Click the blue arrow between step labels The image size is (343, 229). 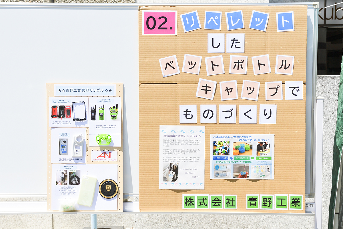pyautogui.click(x=232, y=158)
